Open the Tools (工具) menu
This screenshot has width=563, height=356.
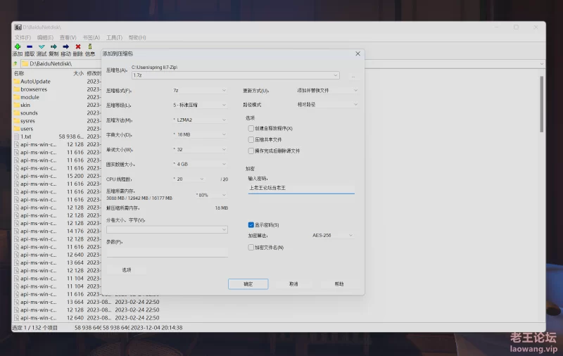pos(114,37)
